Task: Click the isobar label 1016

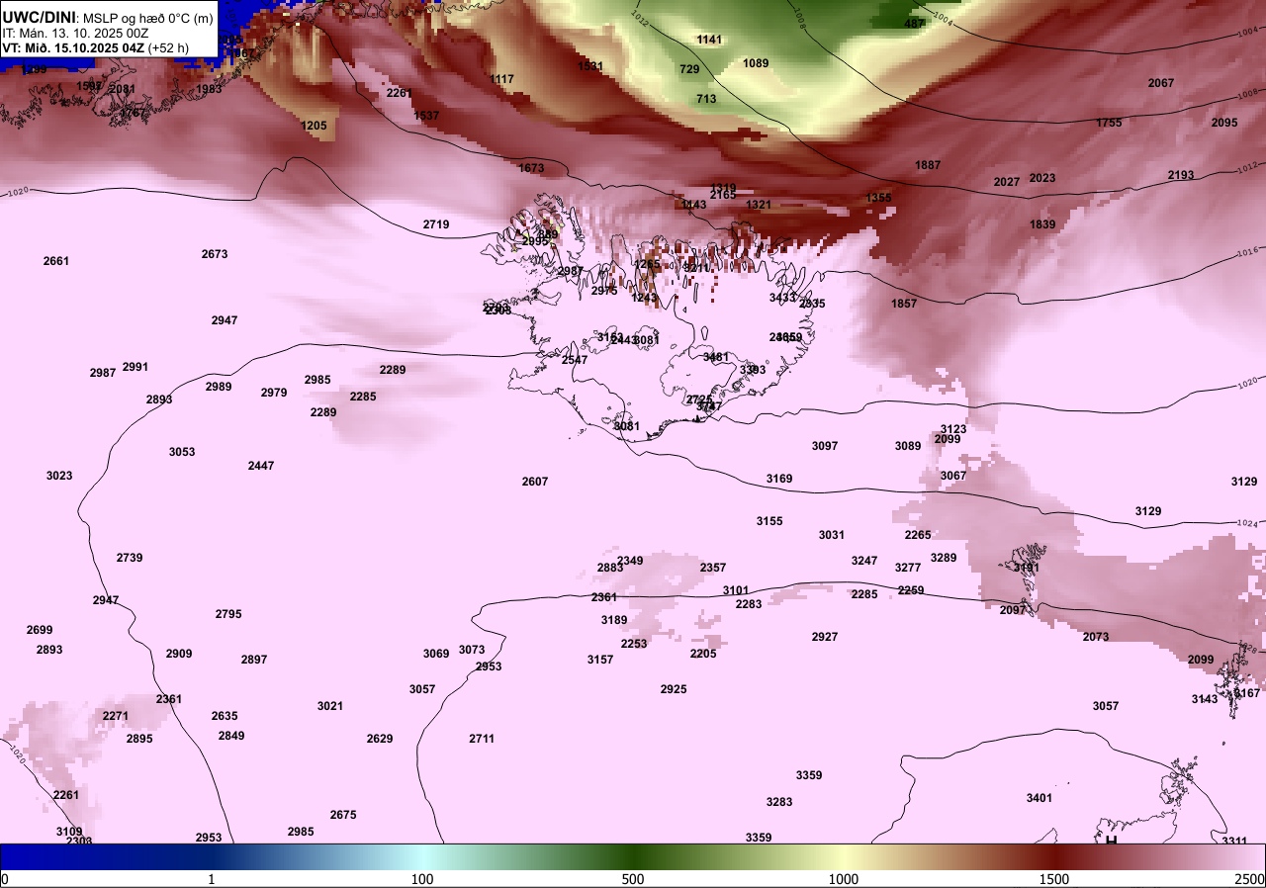Action: click(x=1249, y=253)
